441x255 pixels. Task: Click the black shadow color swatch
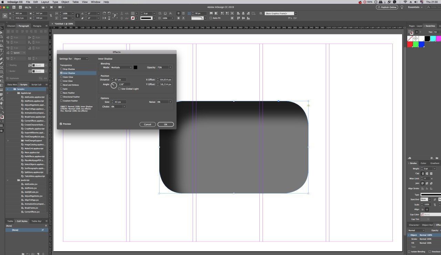click(135, 67)
